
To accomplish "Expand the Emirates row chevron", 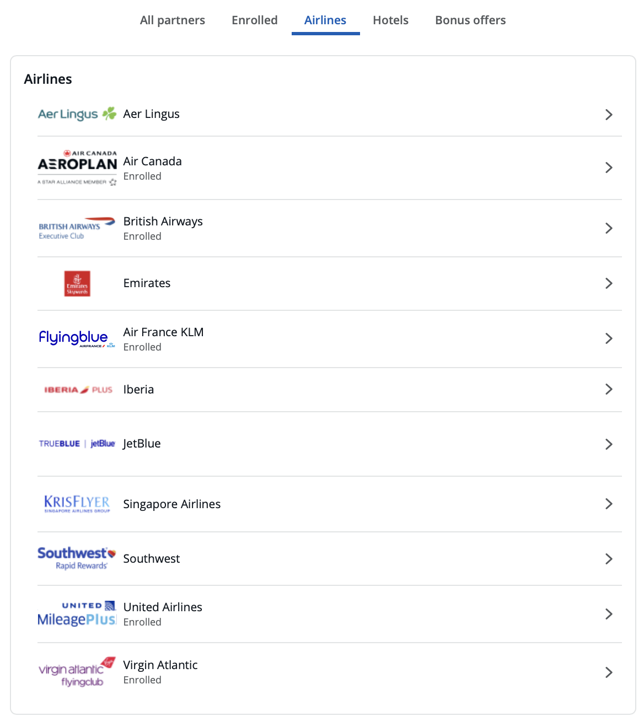I will point(609,283).
